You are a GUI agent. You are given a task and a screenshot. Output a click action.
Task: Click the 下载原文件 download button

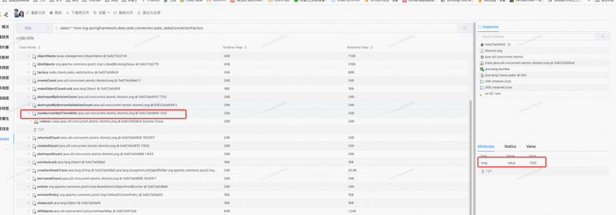point(78,13)
